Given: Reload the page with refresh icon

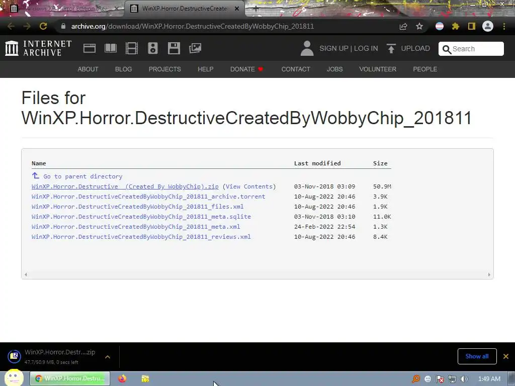Looking at the screenshot, I should click(x=43, y=26).
